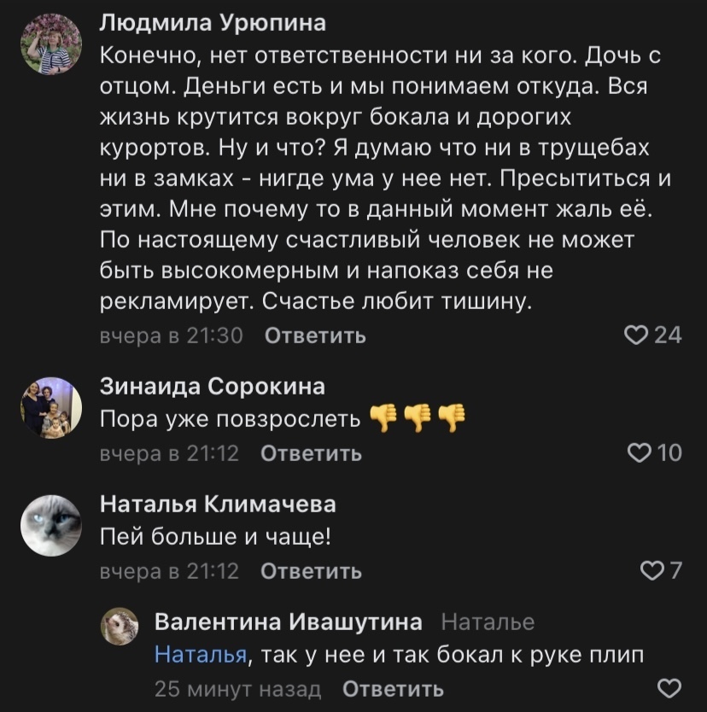Tap the gray Наталье reply-to label
Viewport: 707px width, 712px height.
click(490, 622)
